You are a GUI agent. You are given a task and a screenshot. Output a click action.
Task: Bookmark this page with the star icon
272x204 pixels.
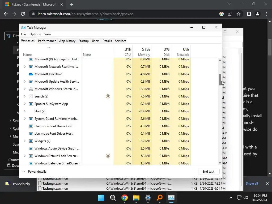tap(239, 14)
